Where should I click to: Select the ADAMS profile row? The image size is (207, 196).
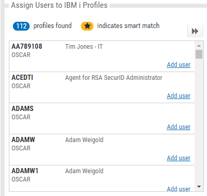tap(102, 118)
